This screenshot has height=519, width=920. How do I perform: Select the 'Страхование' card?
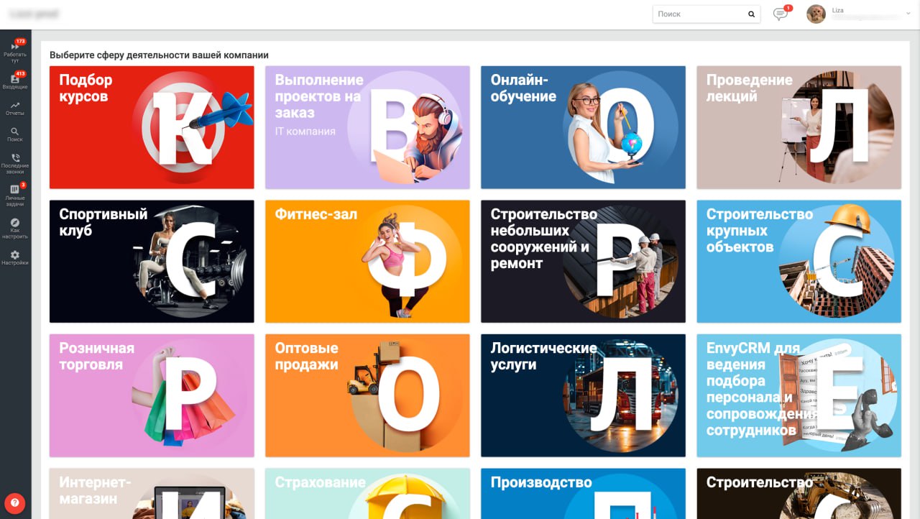(367, 494)
